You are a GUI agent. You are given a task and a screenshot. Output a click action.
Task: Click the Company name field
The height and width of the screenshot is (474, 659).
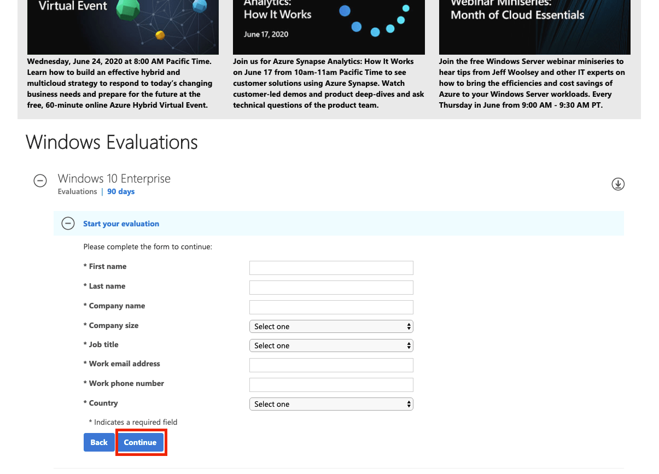click(331, 307)
